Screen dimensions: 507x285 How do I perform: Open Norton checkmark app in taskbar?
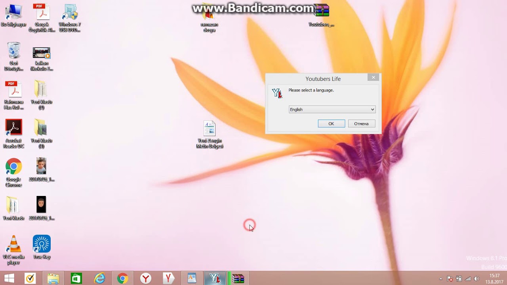coord(30,278)
